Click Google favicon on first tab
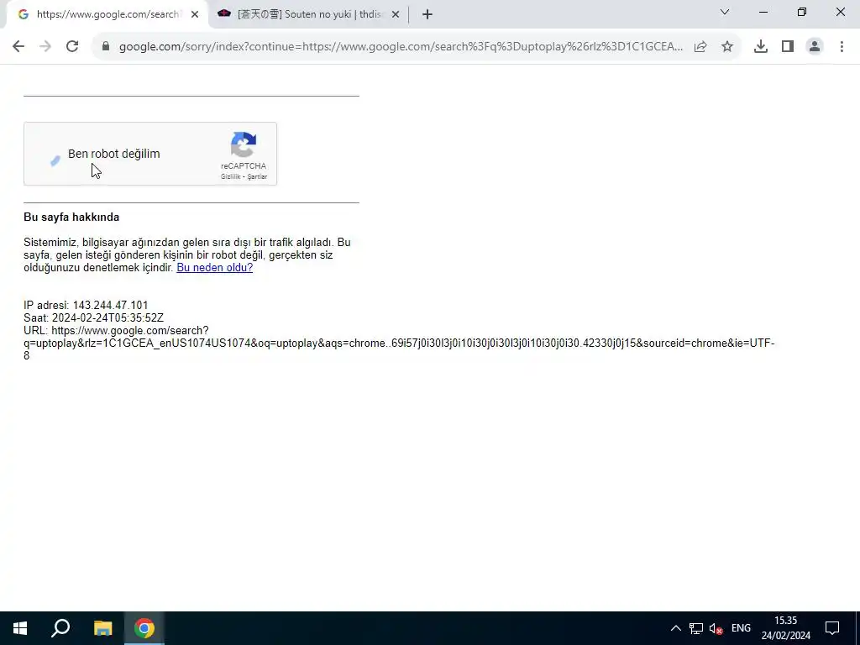 point(23,14)
